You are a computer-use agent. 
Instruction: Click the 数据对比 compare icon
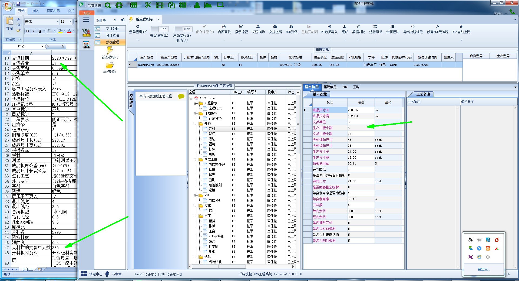tap(358, 27)
